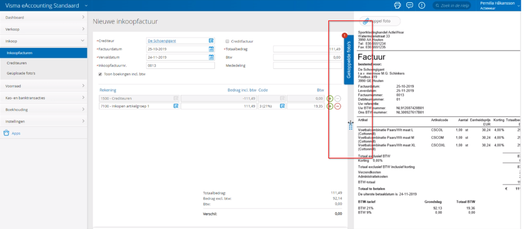
Task: Open the chat messages icon
Action: pyautogui.click(x=409, y=5)
